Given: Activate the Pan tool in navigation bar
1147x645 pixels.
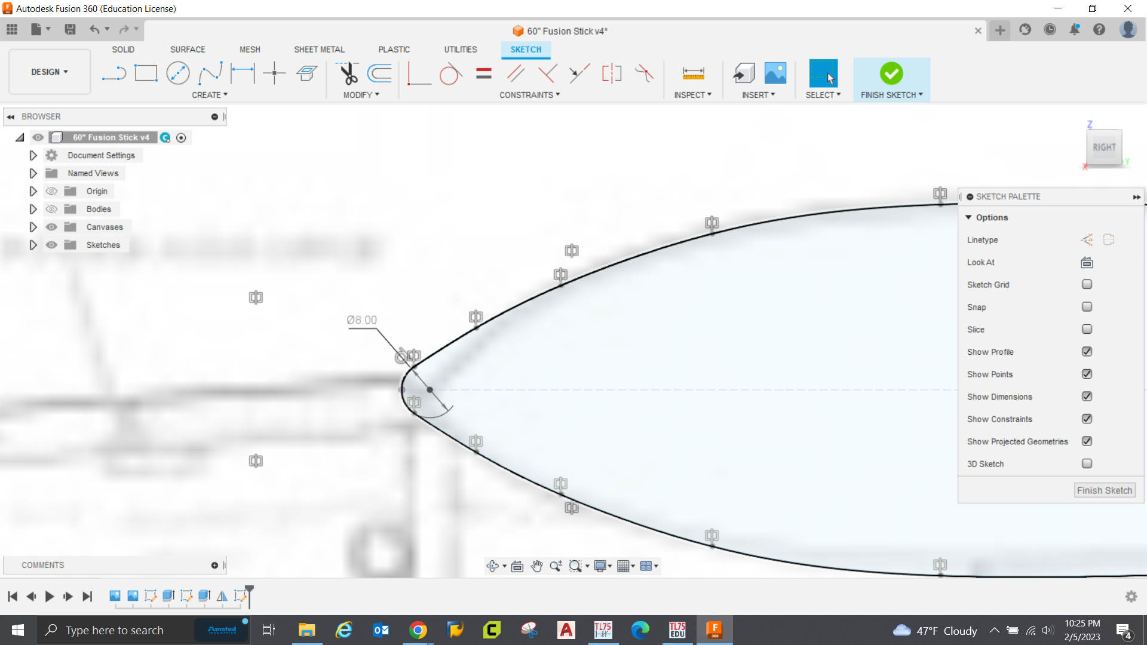Looking at the screenshot, I should click(536, 566).
